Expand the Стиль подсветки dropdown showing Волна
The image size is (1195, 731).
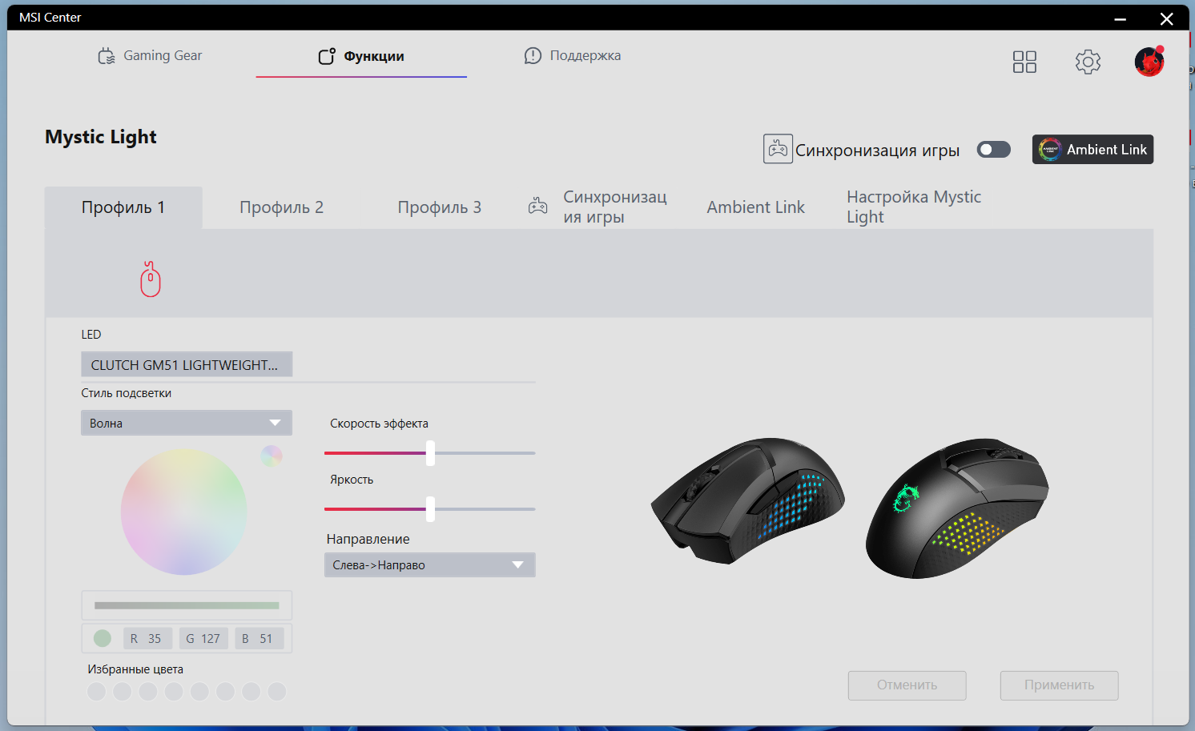pyautogui.click(x=187, y=423)
